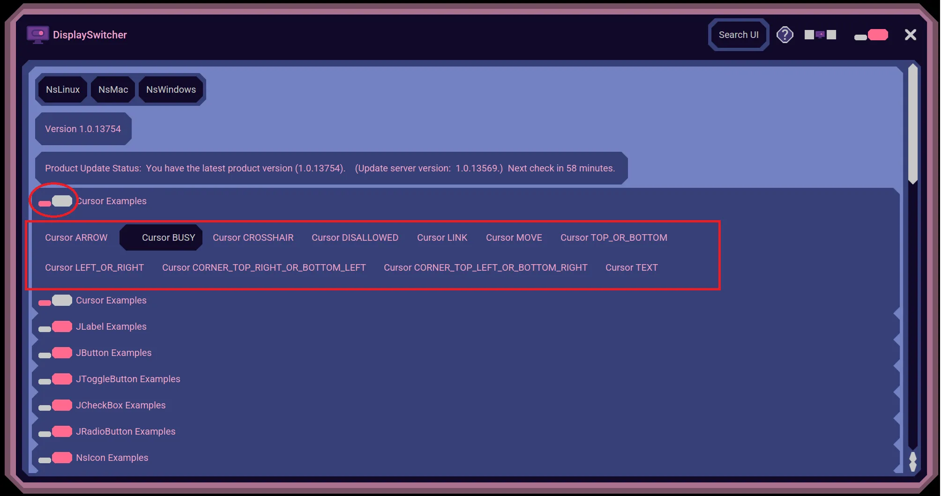Click the Product Update Status message
This screenshot has height=496, width=941.
(331, 168)
